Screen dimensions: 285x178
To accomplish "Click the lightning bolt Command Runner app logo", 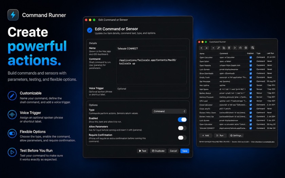I will pyautogui.click(x=13, y=15).
